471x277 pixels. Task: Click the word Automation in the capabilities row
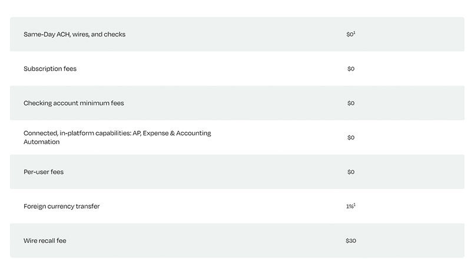[41, 142]
